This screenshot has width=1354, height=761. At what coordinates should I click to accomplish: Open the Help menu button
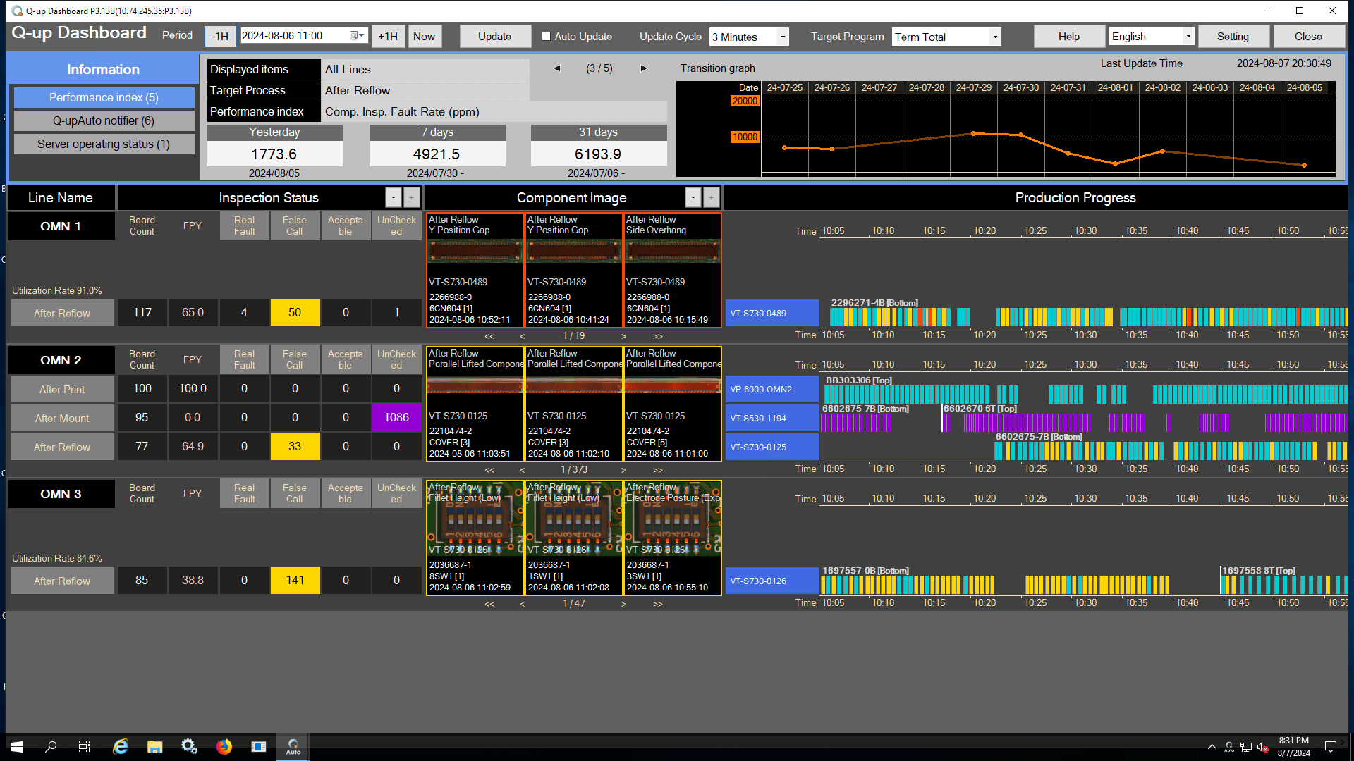point(1069,37)
